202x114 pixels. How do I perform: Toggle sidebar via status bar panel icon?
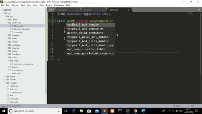[3, 106]
